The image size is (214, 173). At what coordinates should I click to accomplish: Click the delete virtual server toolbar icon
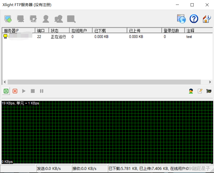[x=21, y=19]
